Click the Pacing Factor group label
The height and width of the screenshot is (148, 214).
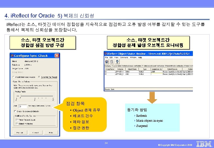coord(20,92)
